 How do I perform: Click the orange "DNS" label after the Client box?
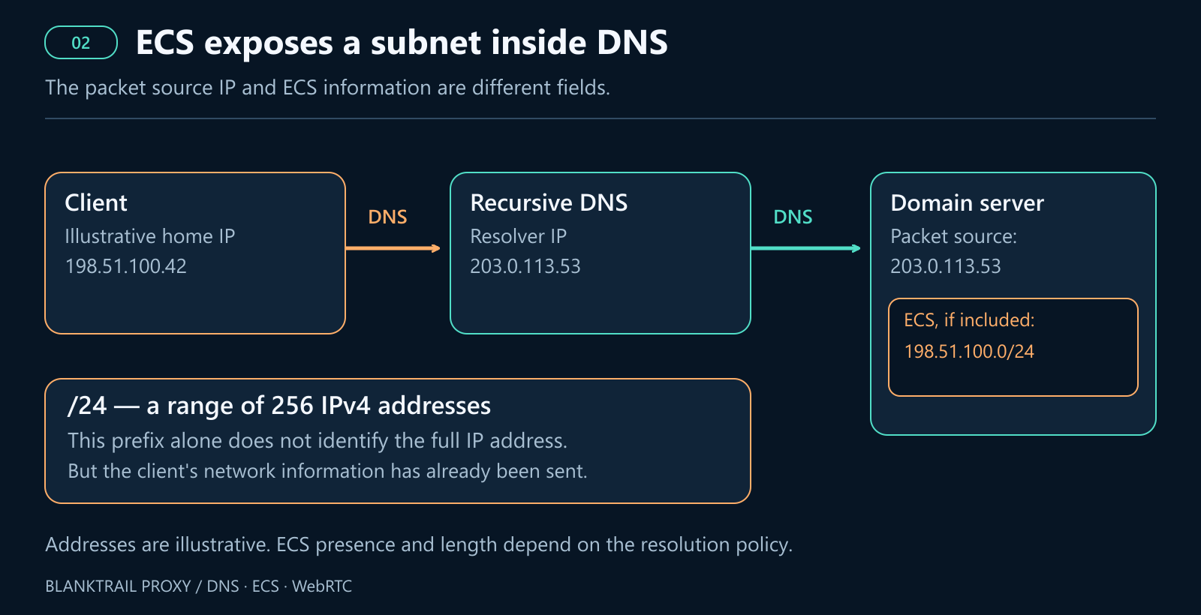coord(387,217)
